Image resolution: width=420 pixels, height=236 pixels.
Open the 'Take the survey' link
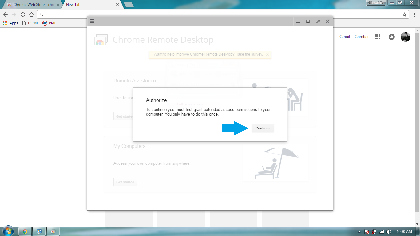(x=249, y=54)
